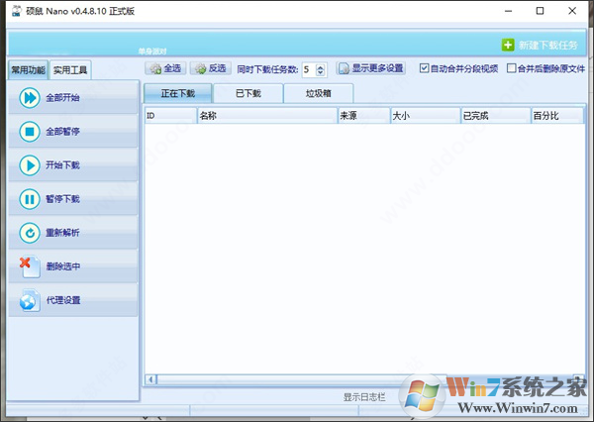The width and height of the screenshot is (594, 422).
Task: Click 开始下载 label text
Action: click(62, 165)
